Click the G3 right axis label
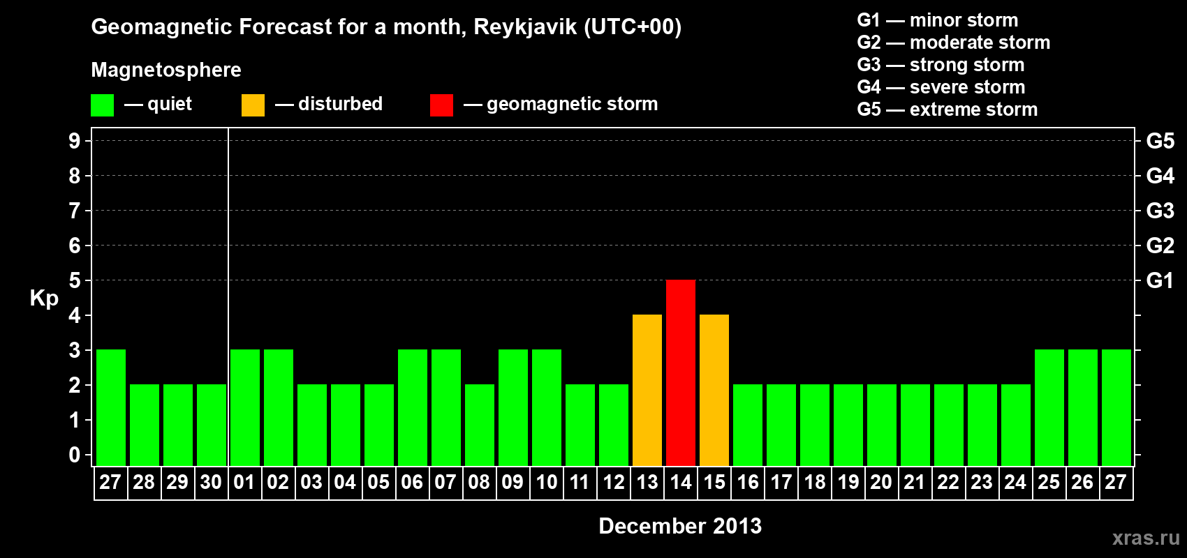1187x558 pixels. click(x=1160, y=211)
